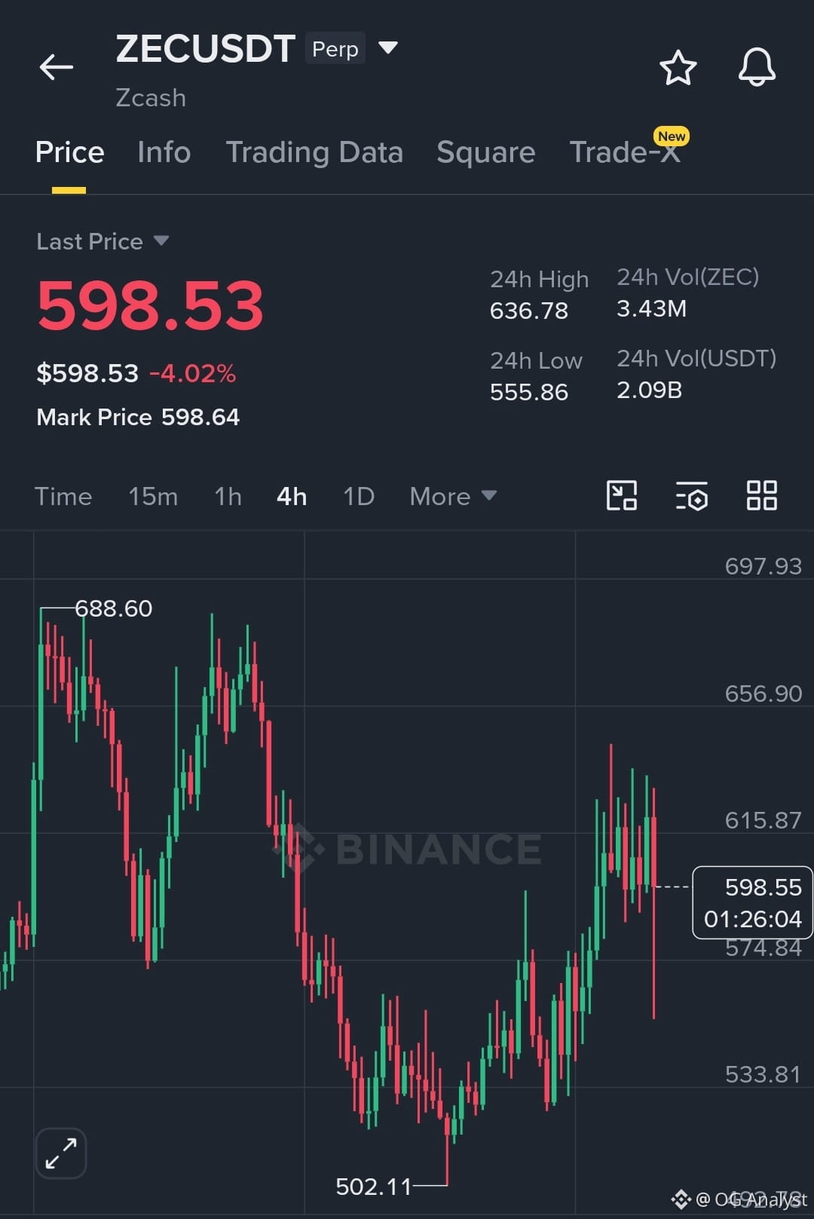Tap the current price marker 598.55 box
Viewport: 814px width, 1219px height.
click(x=752, y=902)
